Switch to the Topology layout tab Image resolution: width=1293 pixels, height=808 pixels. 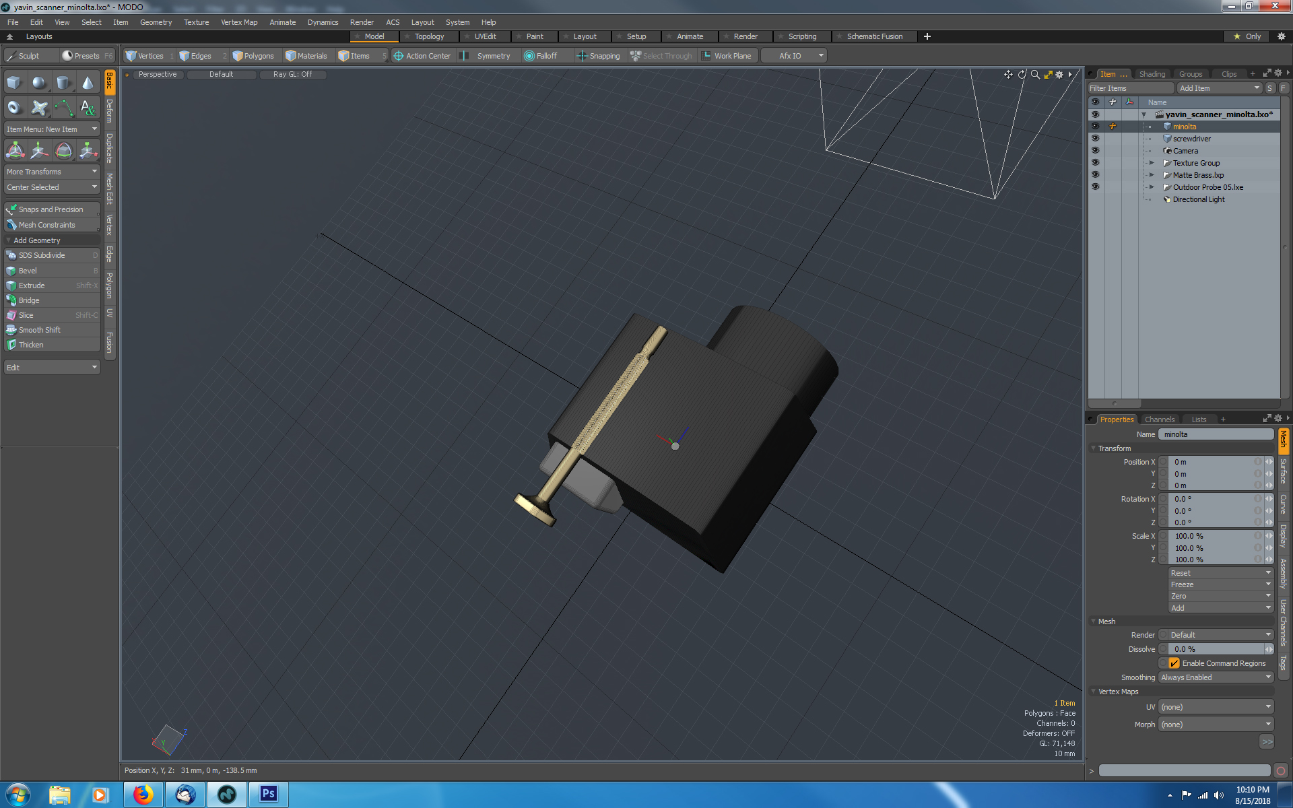429,36
